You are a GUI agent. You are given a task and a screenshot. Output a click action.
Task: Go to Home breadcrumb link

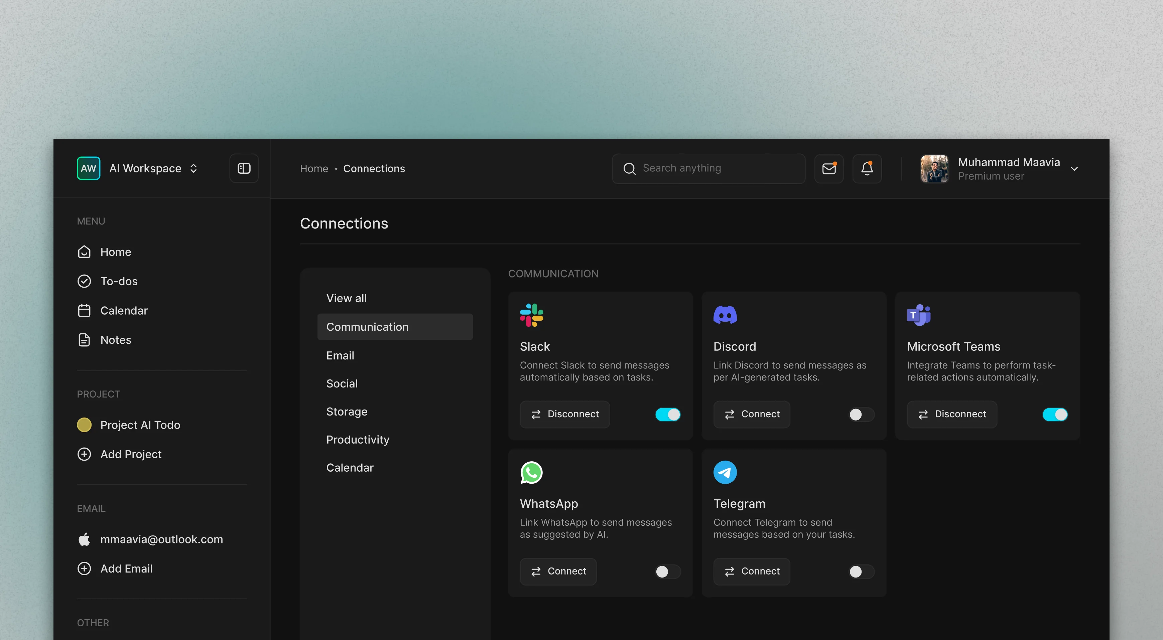(314, 169)
